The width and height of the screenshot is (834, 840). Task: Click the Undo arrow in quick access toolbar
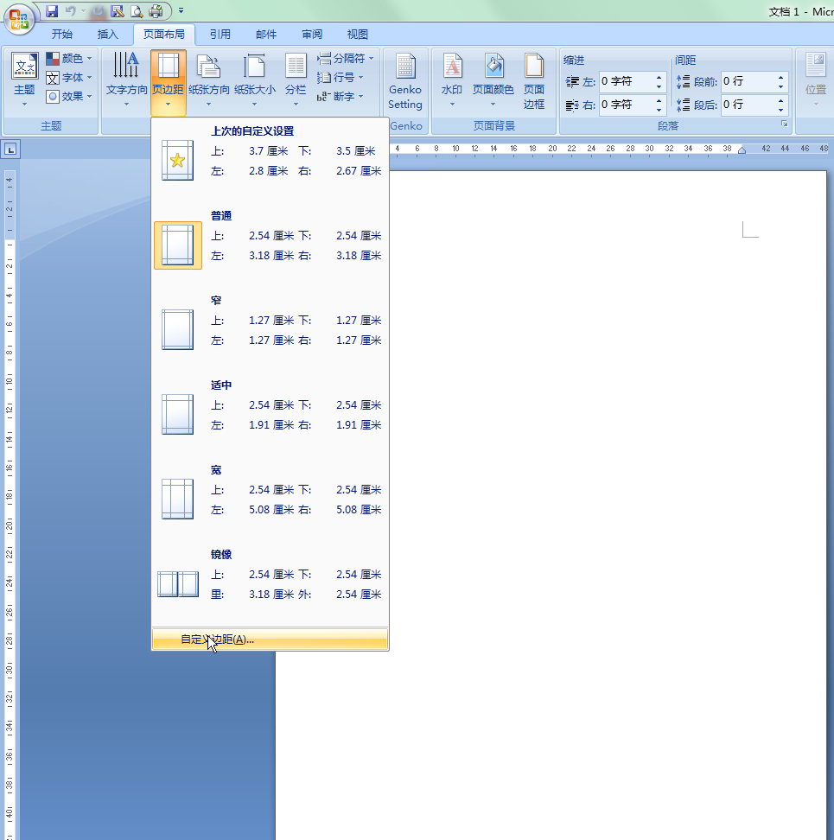click(x=70, y=10)
